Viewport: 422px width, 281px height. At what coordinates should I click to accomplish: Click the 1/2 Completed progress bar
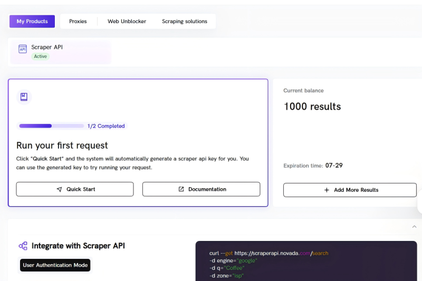coord(51,126)
